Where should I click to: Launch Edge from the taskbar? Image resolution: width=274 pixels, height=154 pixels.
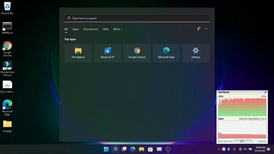pyautogui.click(x=133, y=149)
